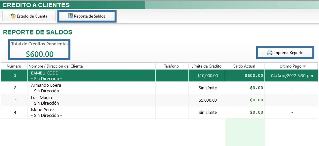Image resolution: width=319 pixels, height=146 pixels.
Task: Select the Maria Perez client row
Action: point(159,112)
